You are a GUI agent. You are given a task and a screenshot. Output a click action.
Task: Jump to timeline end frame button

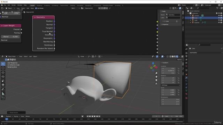99,116
